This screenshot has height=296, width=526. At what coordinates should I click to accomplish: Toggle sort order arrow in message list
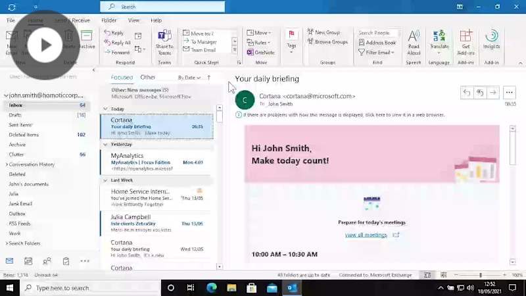208,78
